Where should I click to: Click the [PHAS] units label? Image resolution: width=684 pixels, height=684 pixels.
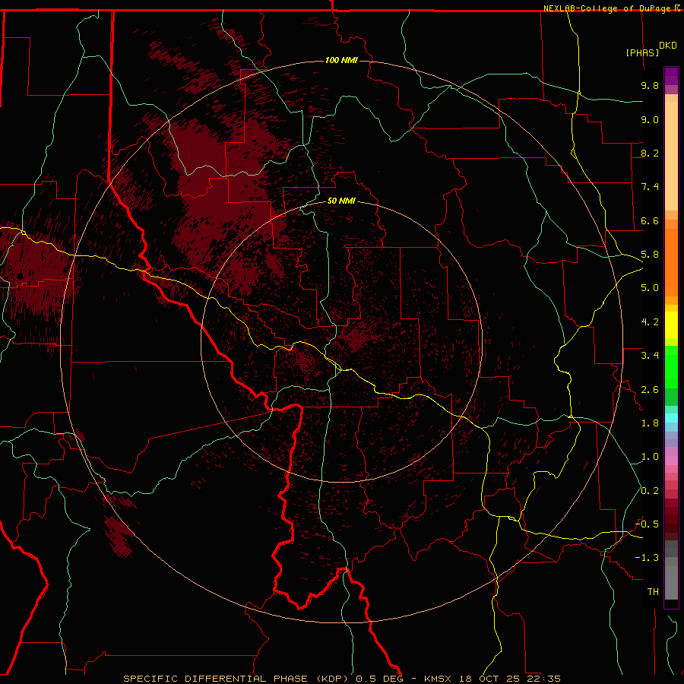[642, 52]
